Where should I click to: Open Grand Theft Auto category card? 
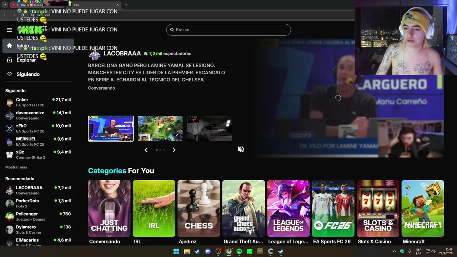(243, 208)
